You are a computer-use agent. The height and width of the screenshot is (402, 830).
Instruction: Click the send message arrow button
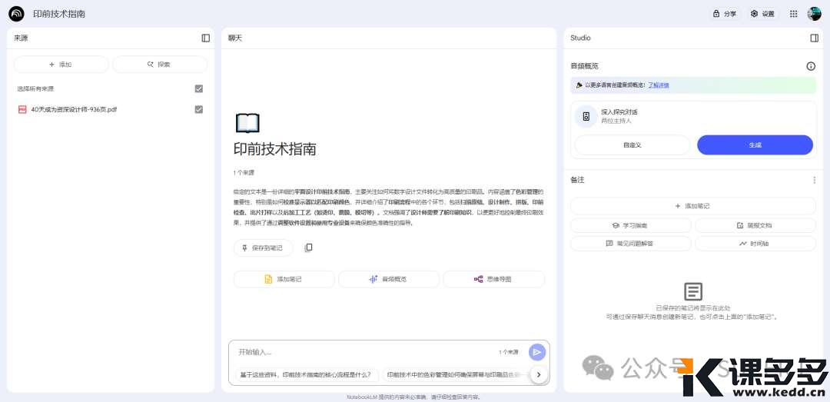click(536, 352)
